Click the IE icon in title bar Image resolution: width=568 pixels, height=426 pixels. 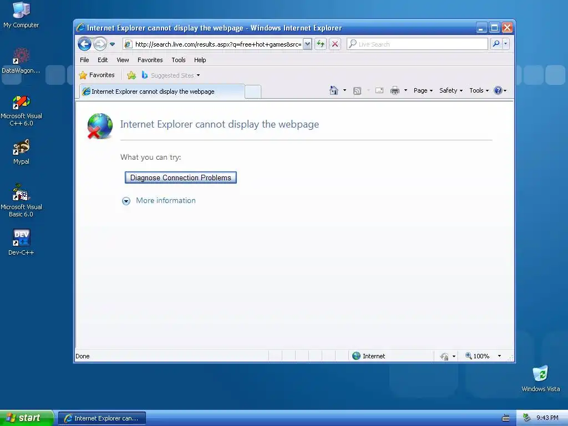click(81, 28)
